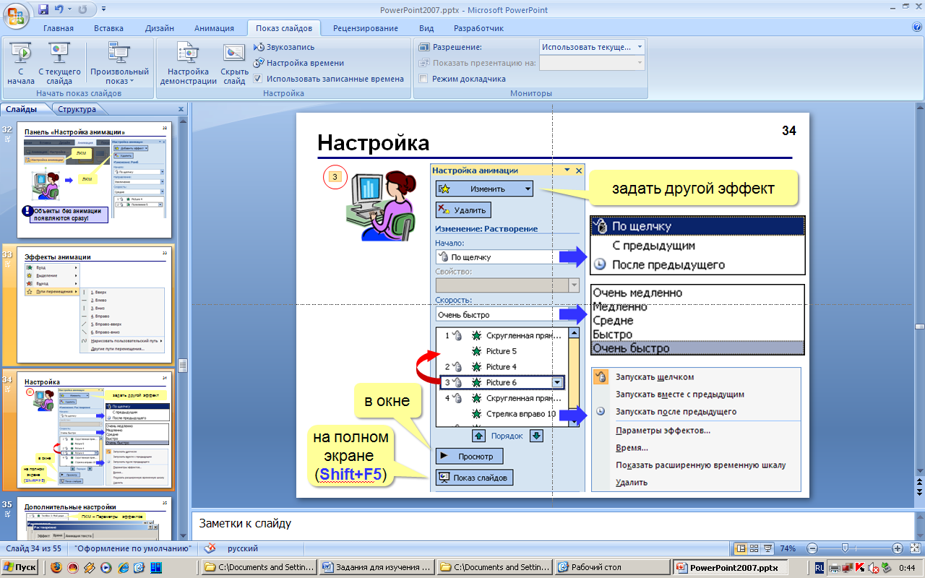
Task: Rehearse timings with 'Настройка времени'
Action: point(299,63)
